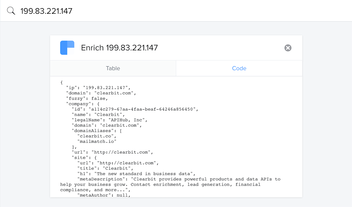Click the "company": { line
This screenshot has width=352, height=207.
click(82, 104)
